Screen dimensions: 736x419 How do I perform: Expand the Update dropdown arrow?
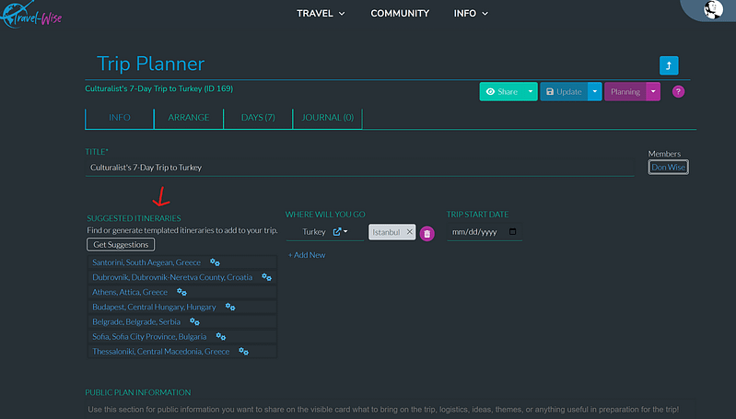pos(595,91)
